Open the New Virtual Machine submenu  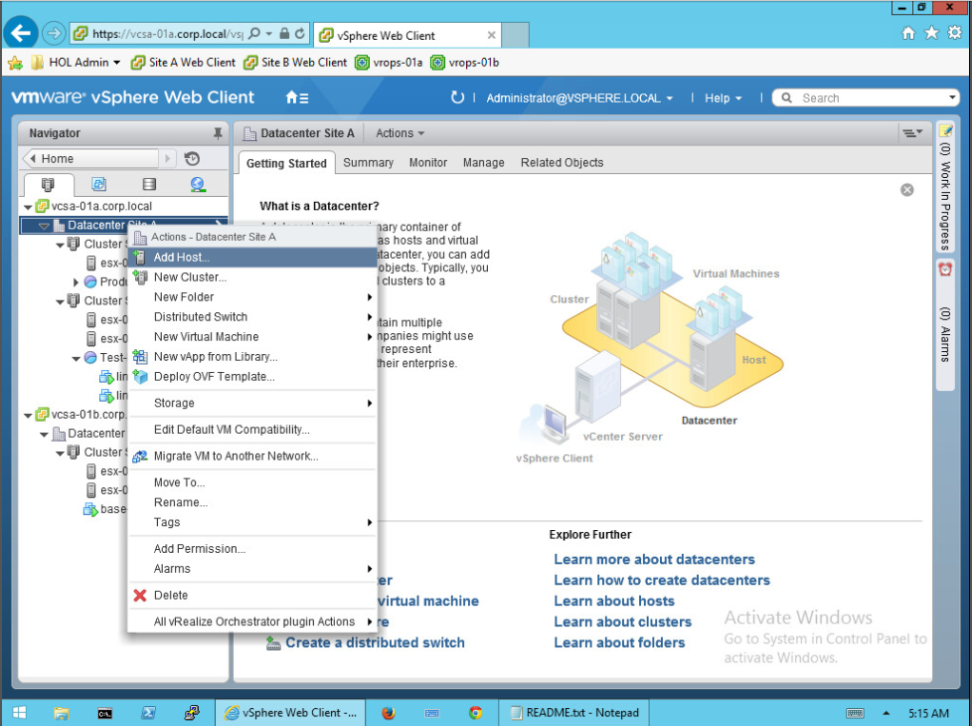coord(252,336)
